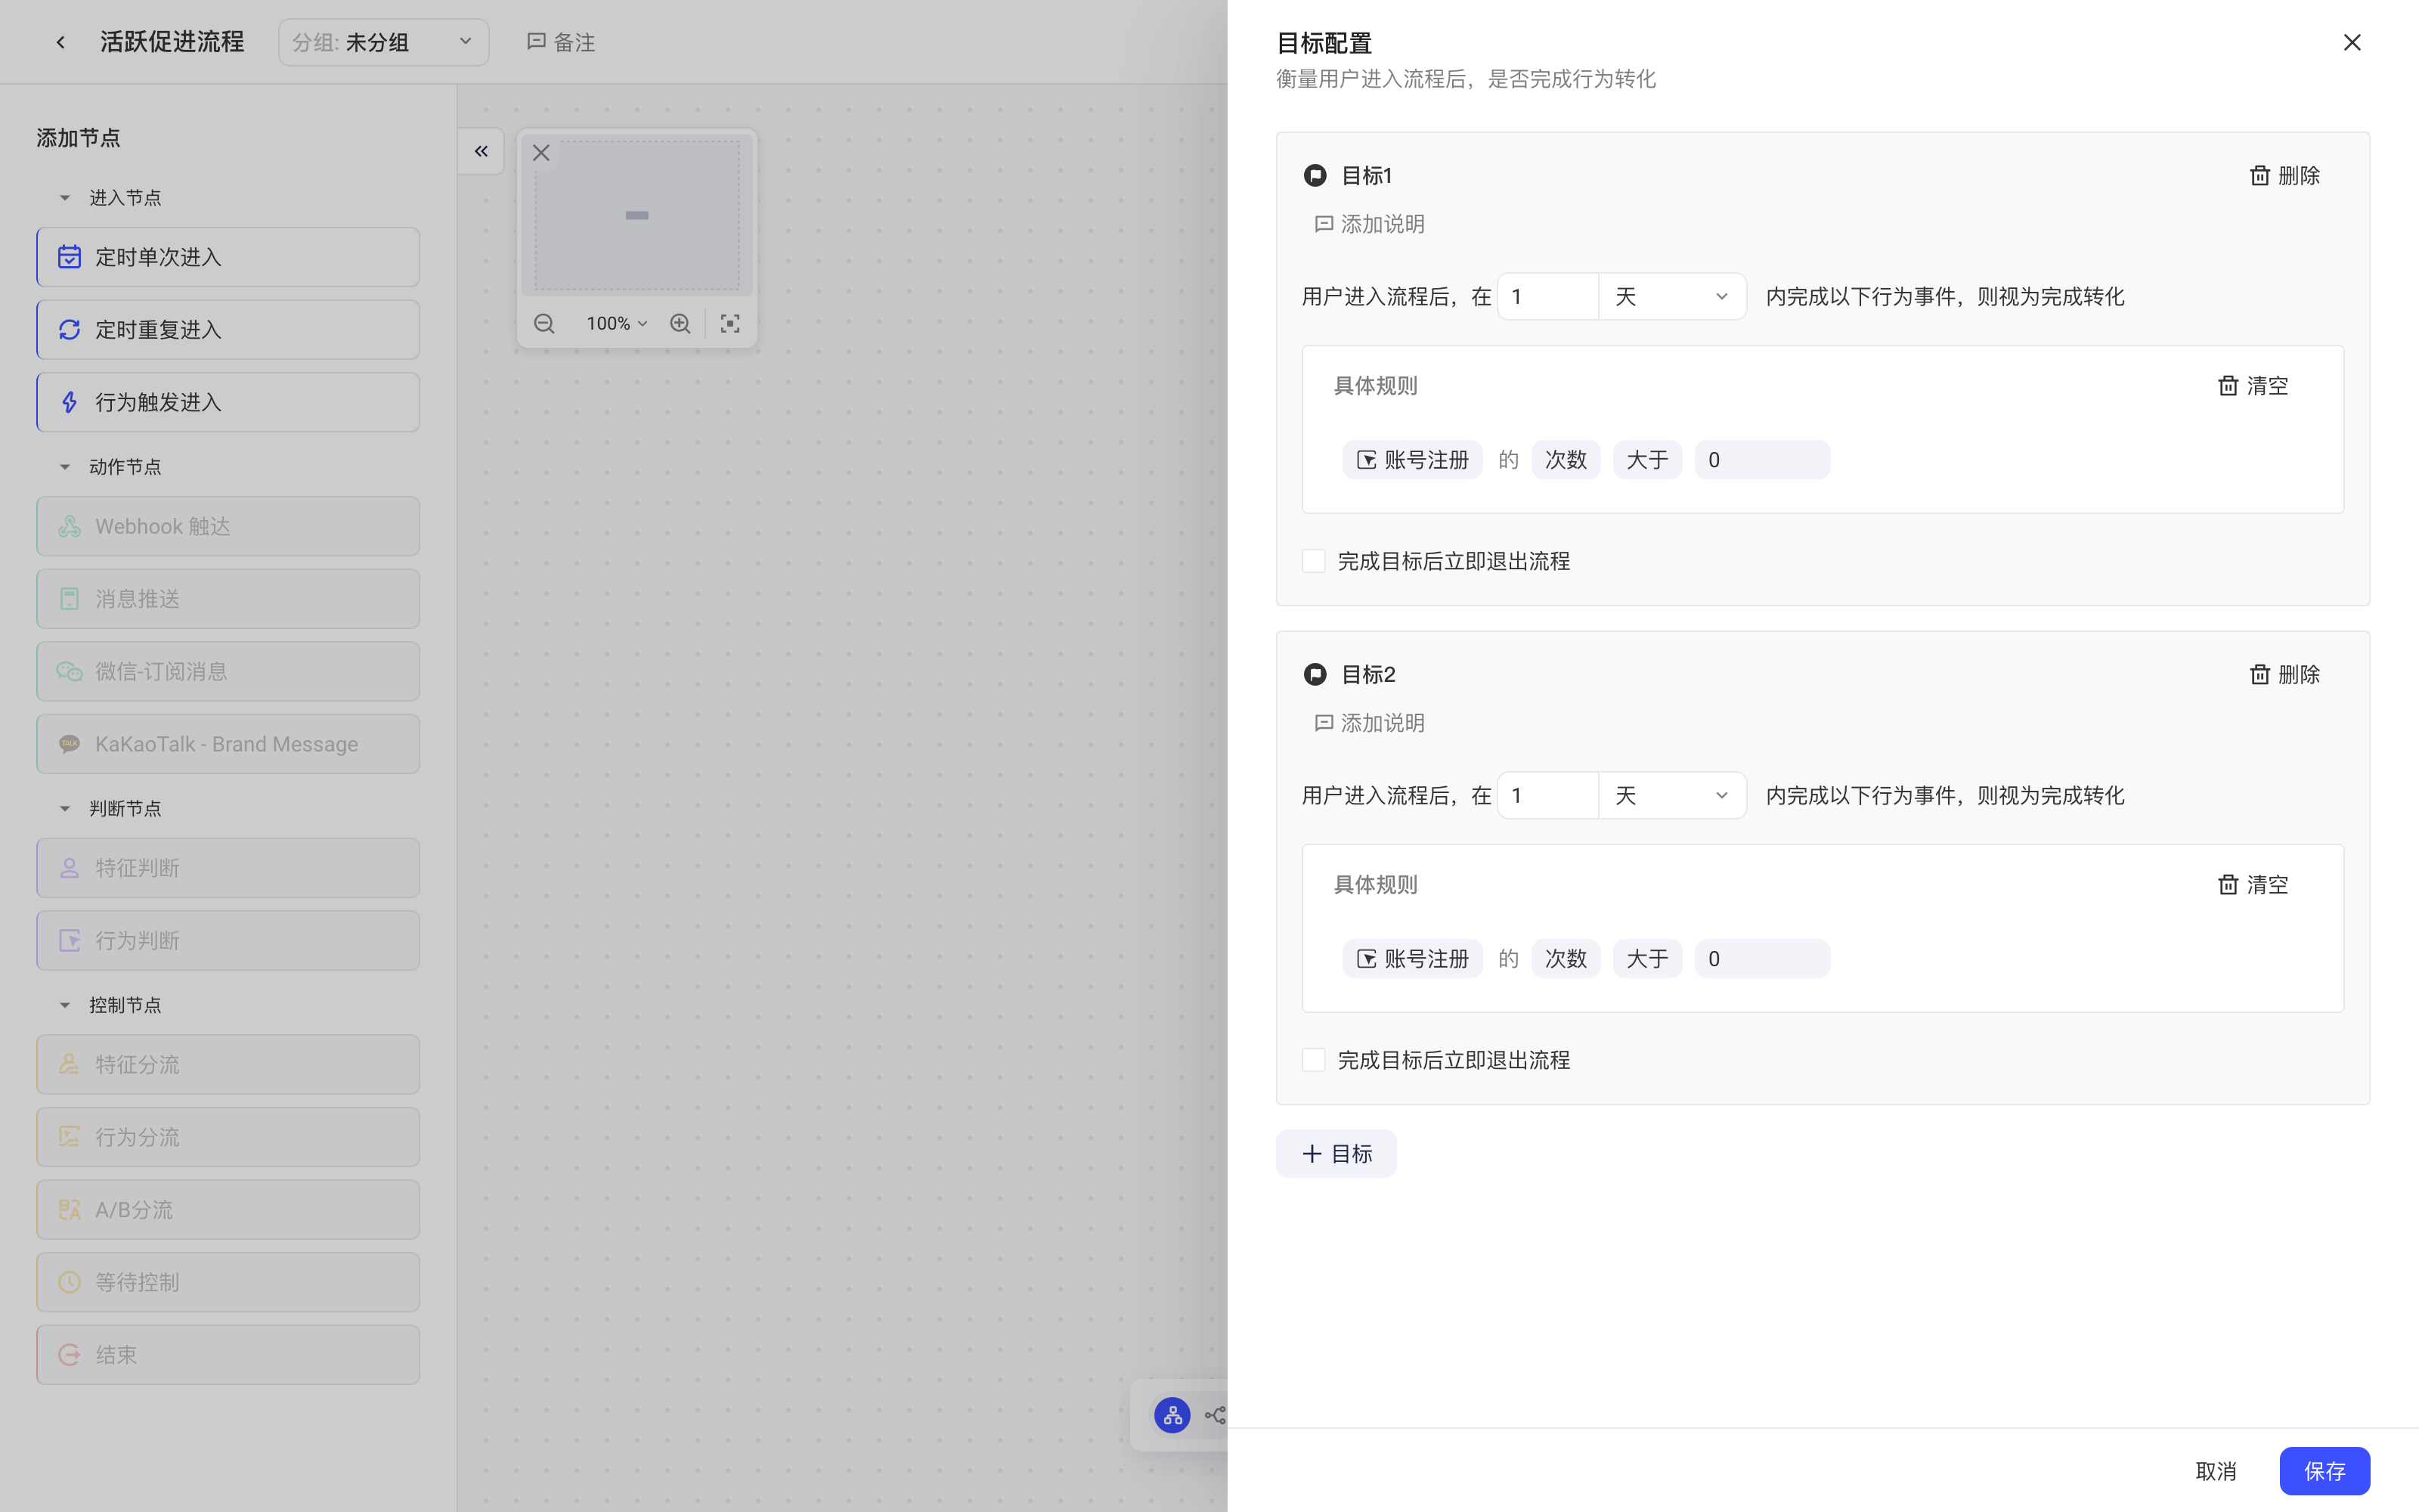Image resolution: width=2419 pixels, height=1512 pixels.
Task: Select the 定时单次进入 node
Action: pos(228,257)
